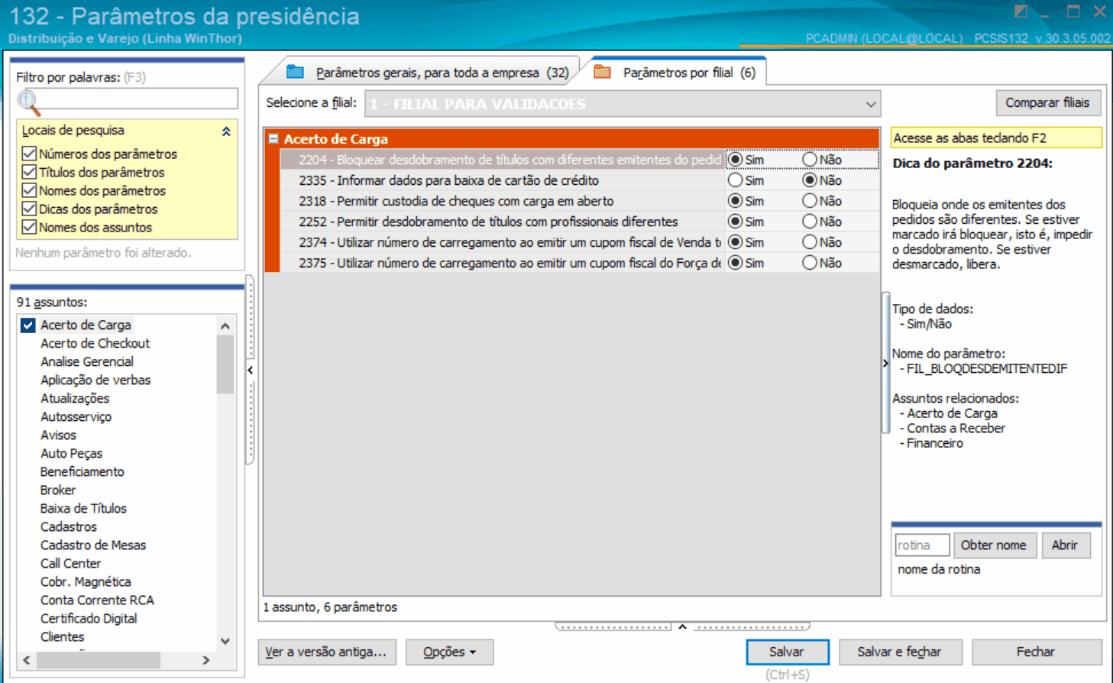Click the subject list horizontal scrollbar thumb
The width and height of the screenshot is (1113, 683).
click(99, 660)
